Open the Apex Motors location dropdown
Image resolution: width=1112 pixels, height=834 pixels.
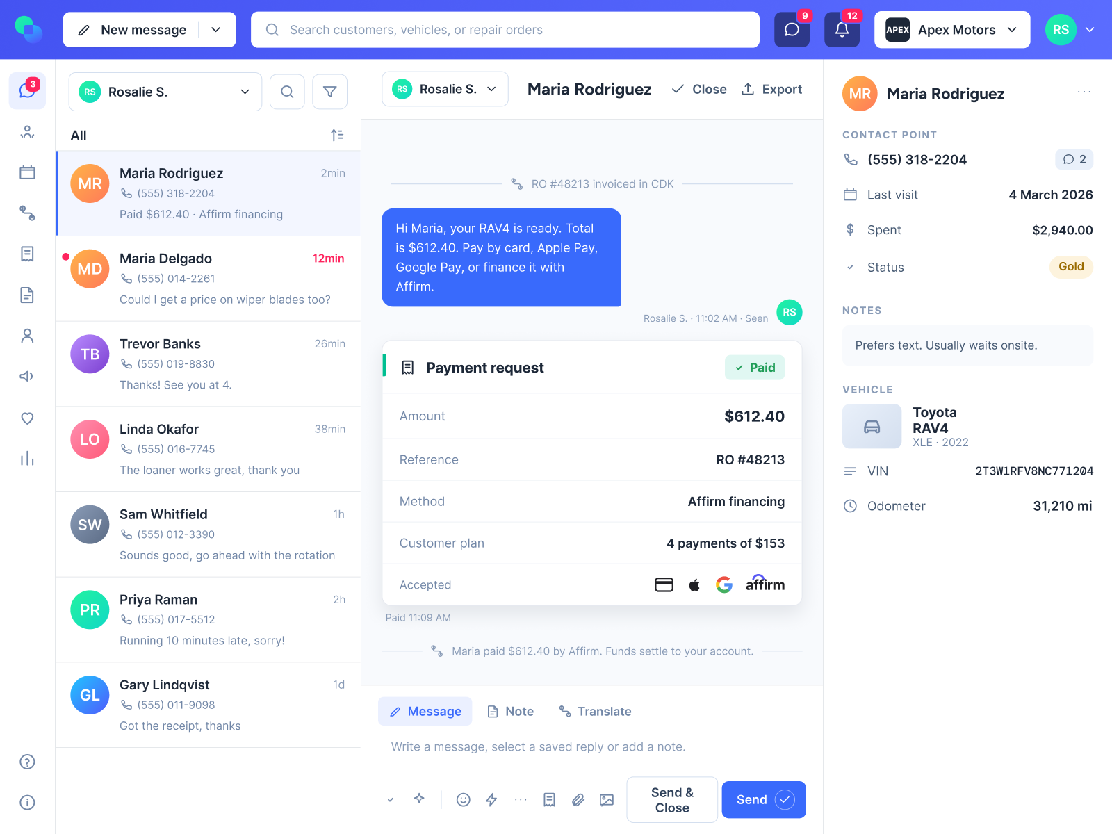coord(952,30)
